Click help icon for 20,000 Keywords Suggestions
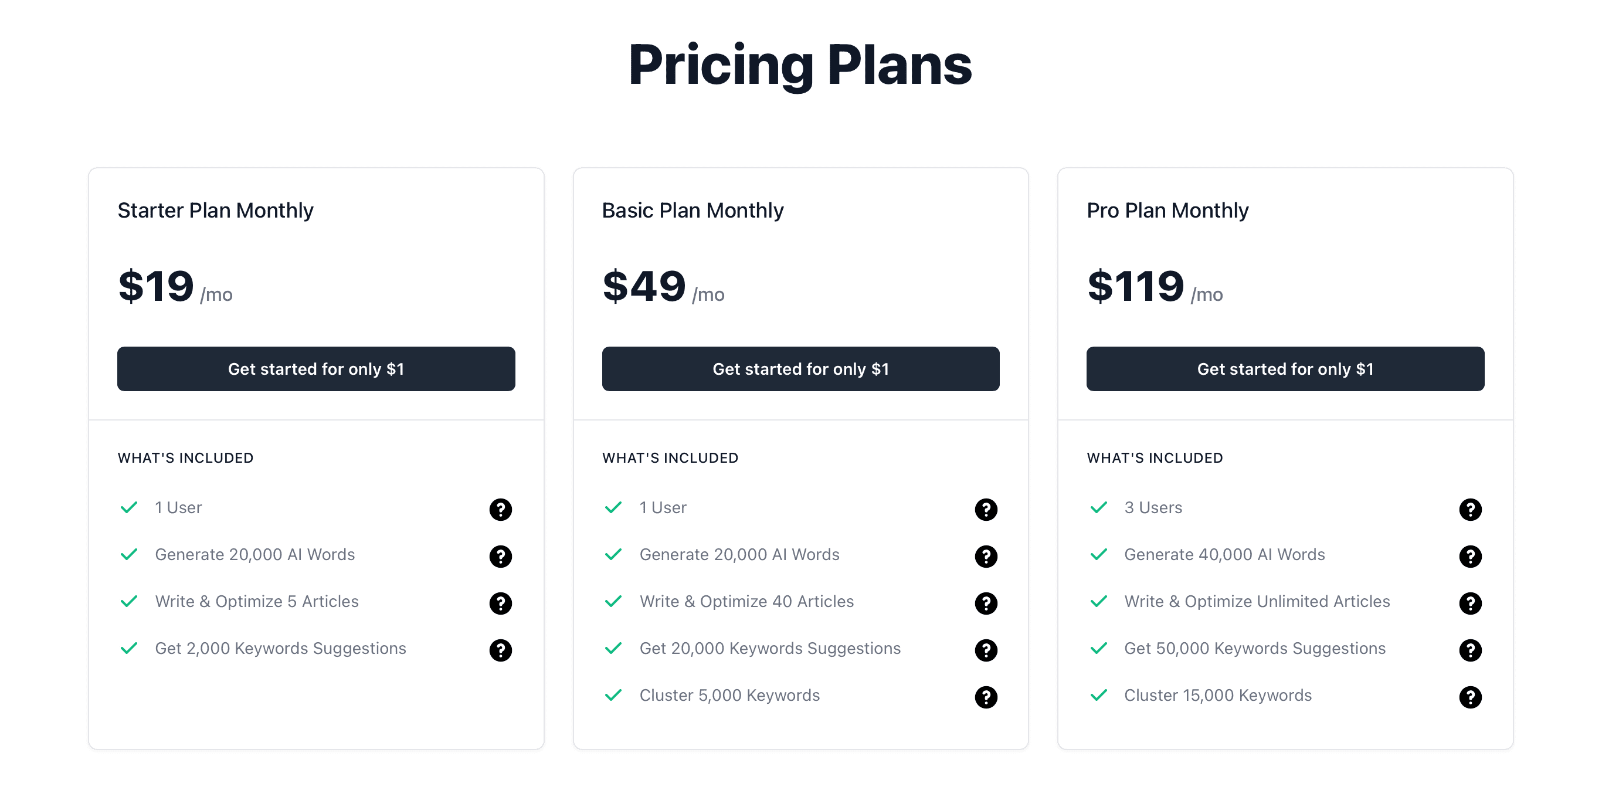 coord(985,650)
